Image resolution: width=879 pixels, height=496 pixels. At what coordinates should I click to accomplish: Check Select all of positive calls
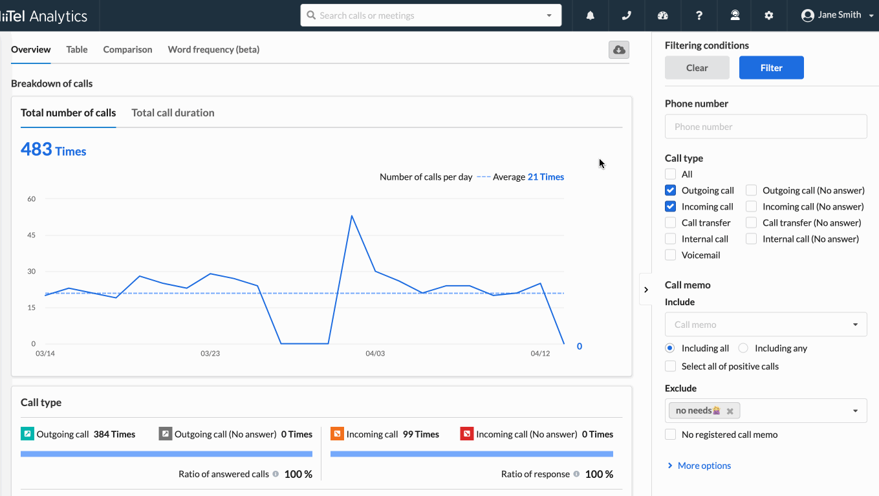pos(670,366)
